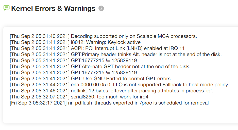Image resolution: width=238 pixels, height=130 pixels.
Task: Select the ACPI PCI Interrupt Link entry
Action: click(x=97, y=48)
